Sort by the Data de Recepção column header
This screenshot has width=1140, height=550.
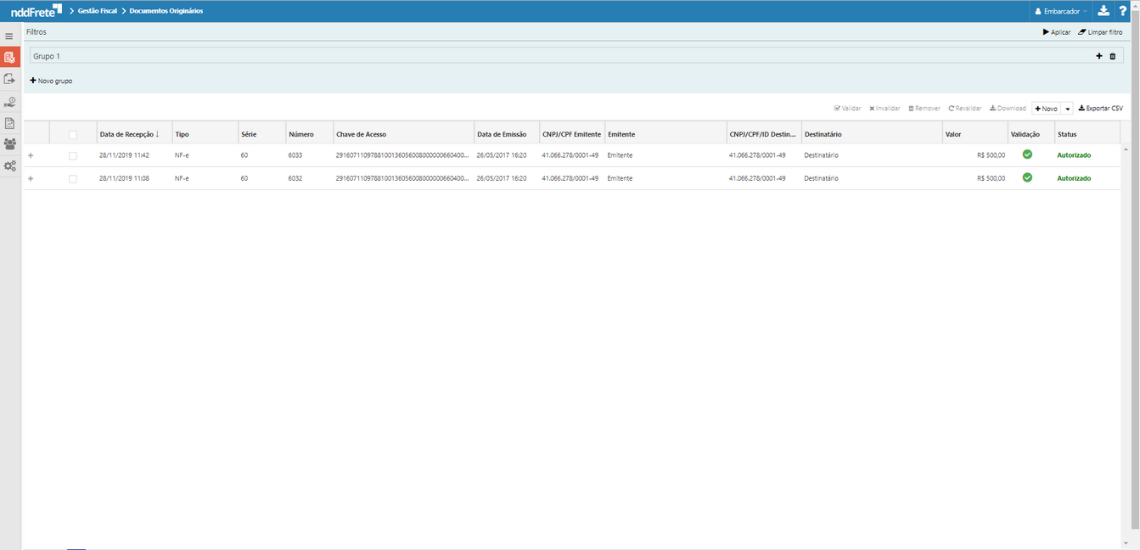point(128,134)
